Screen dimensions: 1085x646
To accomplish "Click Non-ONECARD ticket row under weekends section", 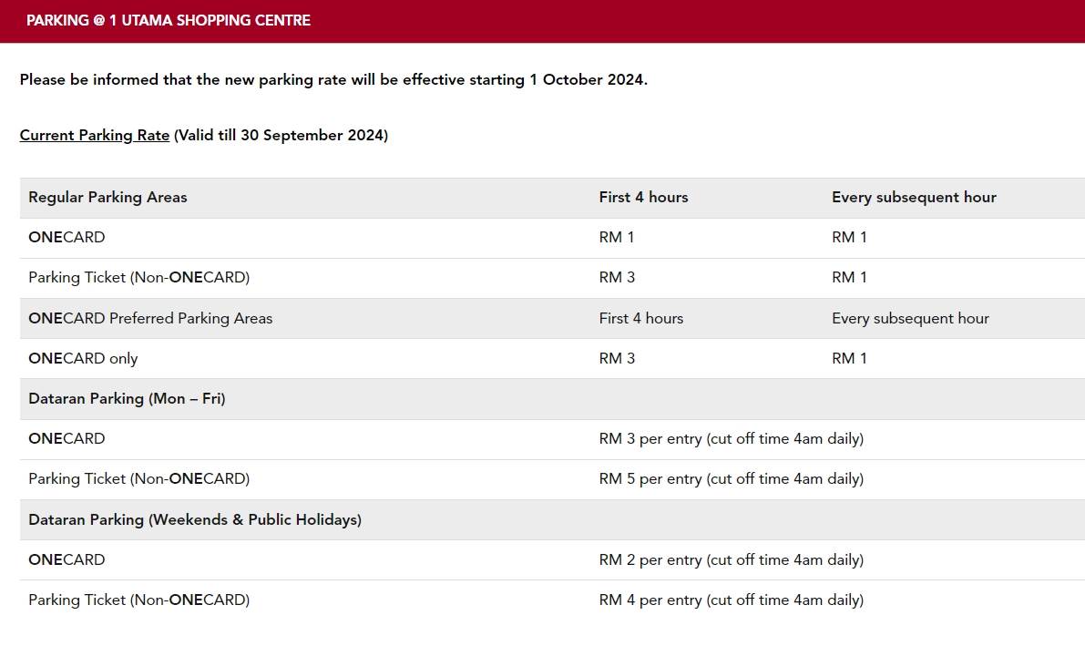I will click(552, 600).
